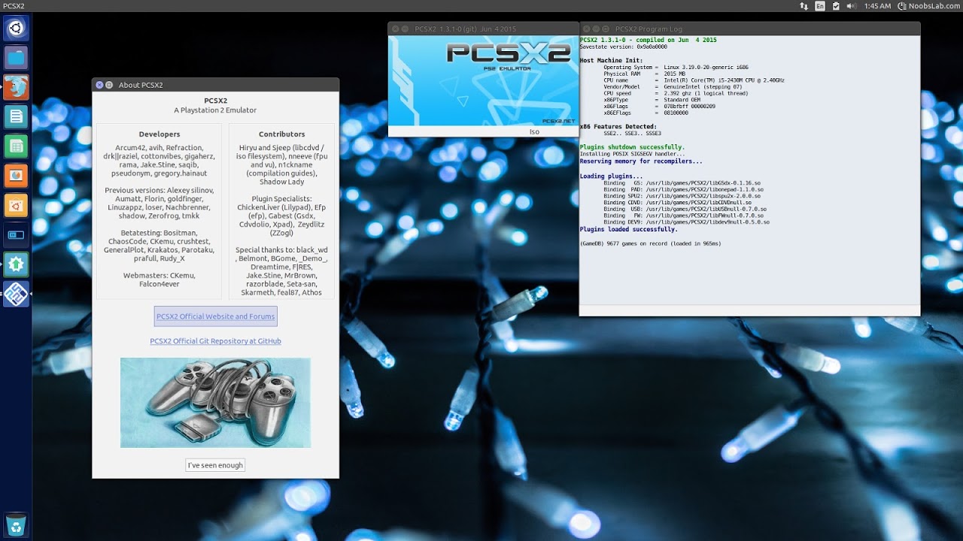Open the Trash at the bottom of launcher
The image size is (963, 541).
point(15,525)
